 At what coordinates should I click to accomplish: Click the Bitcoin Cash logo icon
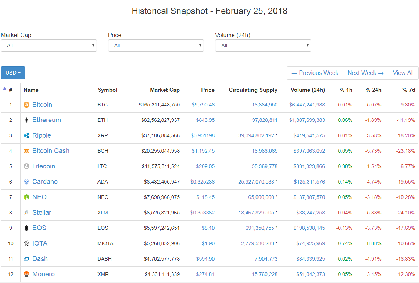tap(26, 151)
